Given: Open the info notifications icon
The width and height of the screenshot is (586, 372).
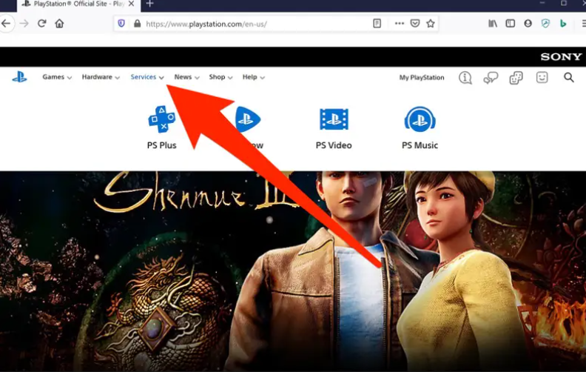Looking at the screenshot, I should (465, 78).
